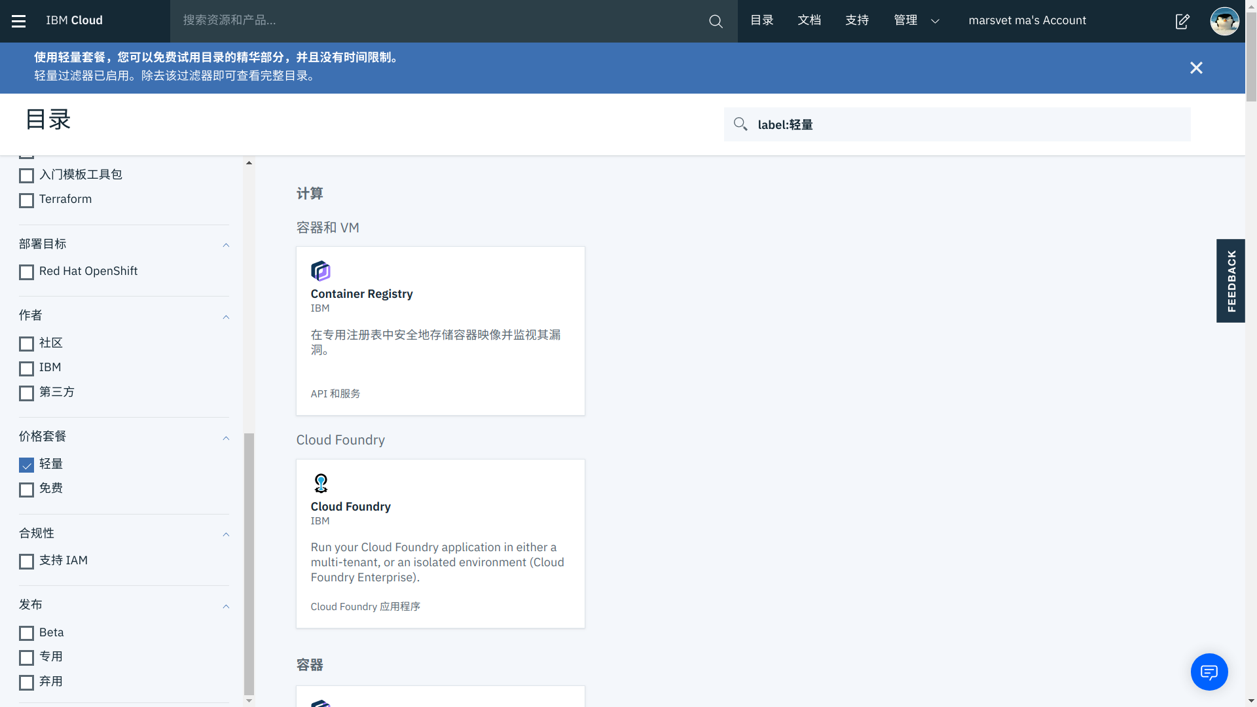Image resolution: width=1257 pixels, height=707 pixels.
Task: Check the 入门模板工具包 checkbox
Action: pyautogui.click(x=26, y=175)
